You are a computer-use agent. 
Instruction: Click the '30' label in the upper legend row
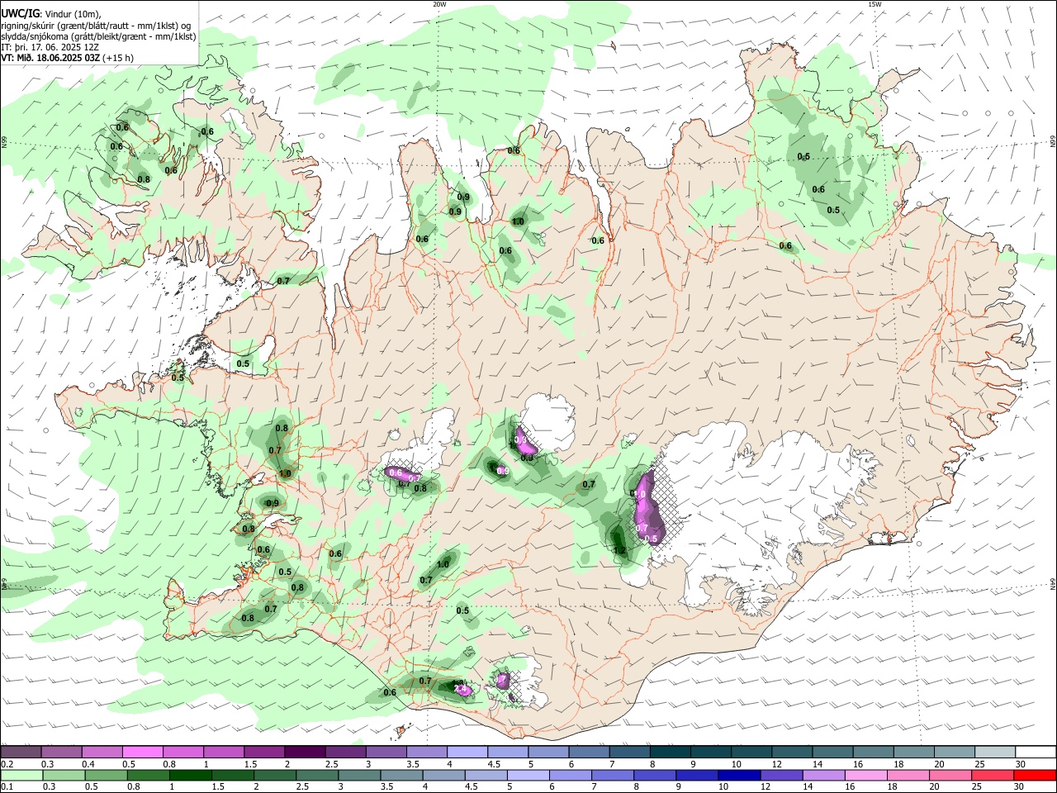tap(1021, 764)
